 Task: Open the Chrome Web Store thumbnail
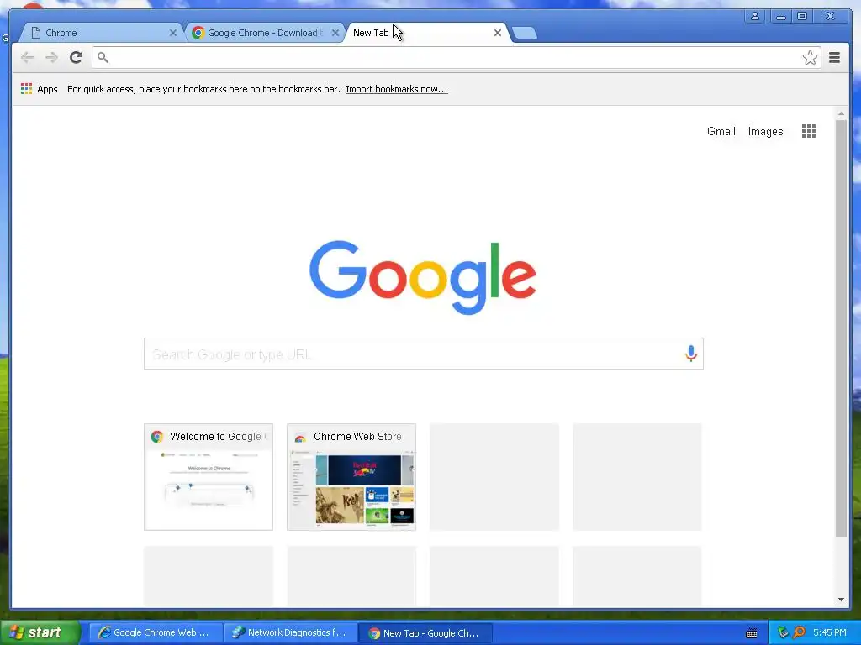click(x=351, y=477)
